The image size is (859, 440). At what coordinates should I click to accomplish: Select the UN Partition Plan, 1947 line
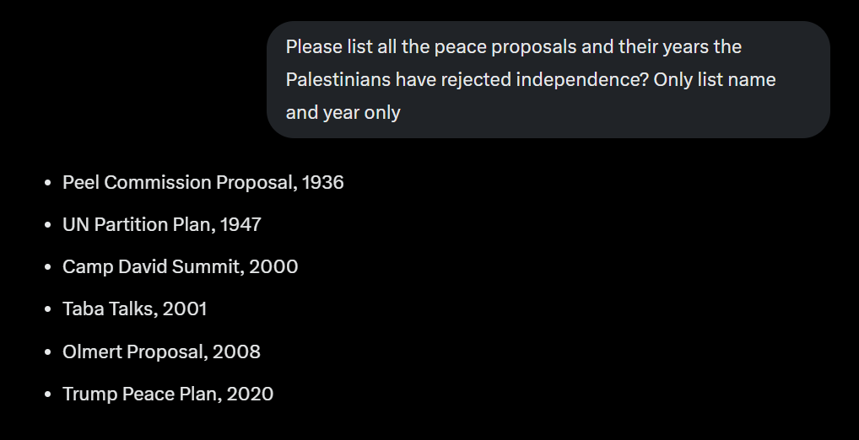point(162,224)
